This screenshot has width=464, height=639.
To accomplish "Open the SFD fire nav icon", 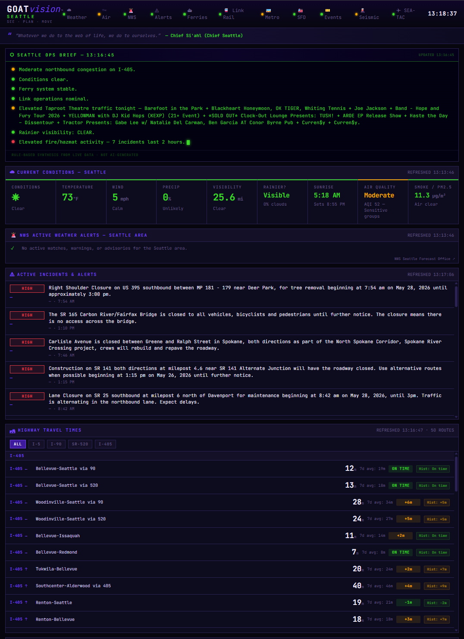I will coord(301,10).
